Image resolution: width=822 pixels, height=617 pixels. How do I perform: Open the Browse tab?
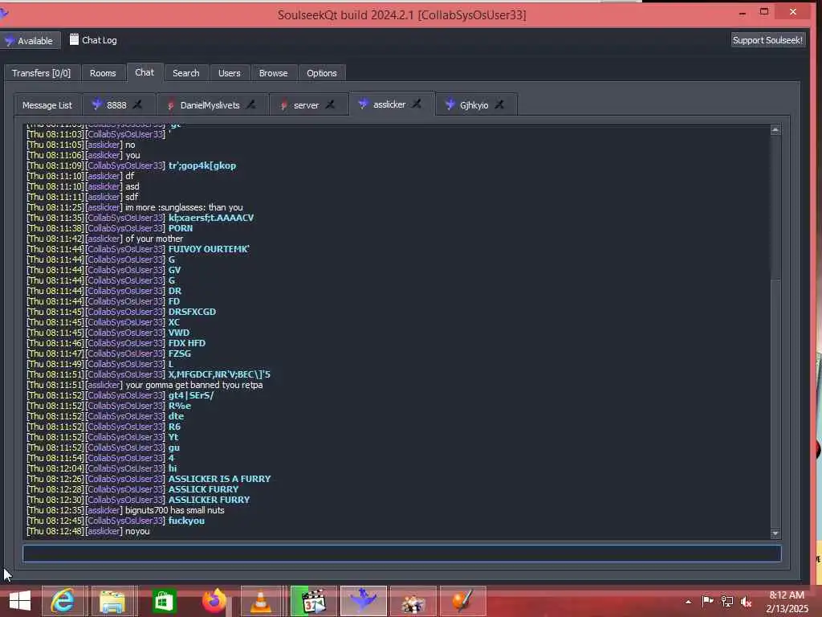(273, 73)
